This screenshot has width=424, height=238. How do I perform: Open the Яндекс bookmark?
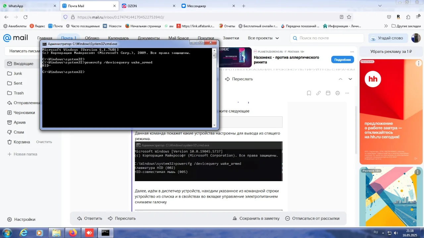click(x=37, y=26)
